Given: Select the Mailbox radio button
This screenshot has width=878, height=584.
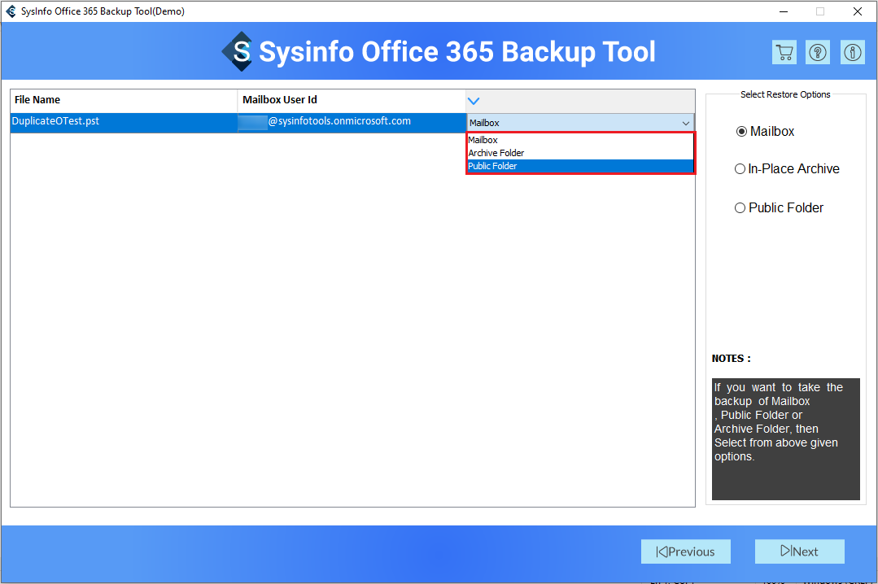Looking at the screenshot, I should pyautogui.click(x=741, y=132).
